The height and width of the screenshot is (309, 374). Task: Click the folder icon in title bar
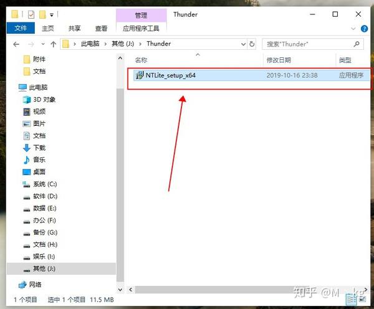click(14, 14)
